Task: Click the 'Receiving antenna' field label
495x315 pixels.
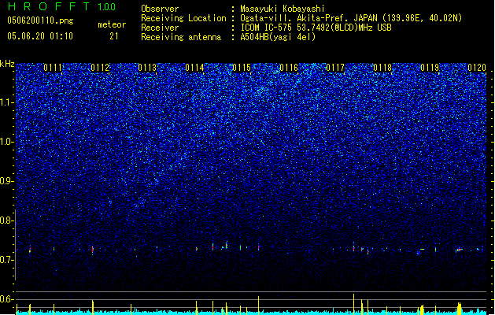Action: coord(181,37)
